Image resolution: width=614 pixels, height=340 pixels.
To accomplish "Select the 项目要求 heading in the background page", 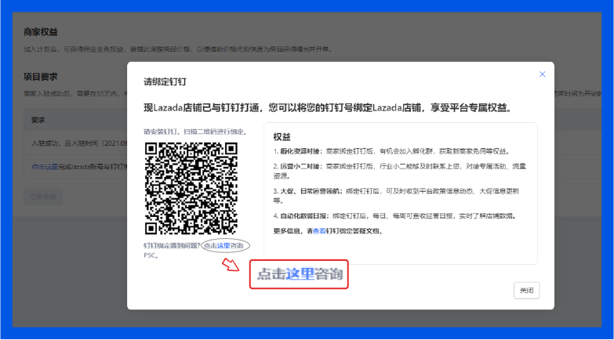I will tap(40, 77).
